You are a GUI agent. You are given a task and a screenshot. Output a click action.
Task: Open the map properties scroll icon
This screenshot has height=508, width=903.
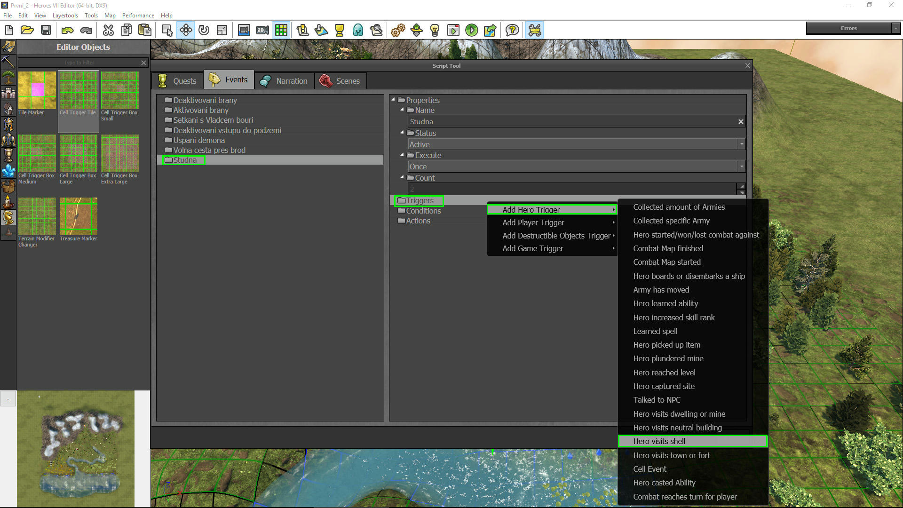pos(302,31)
